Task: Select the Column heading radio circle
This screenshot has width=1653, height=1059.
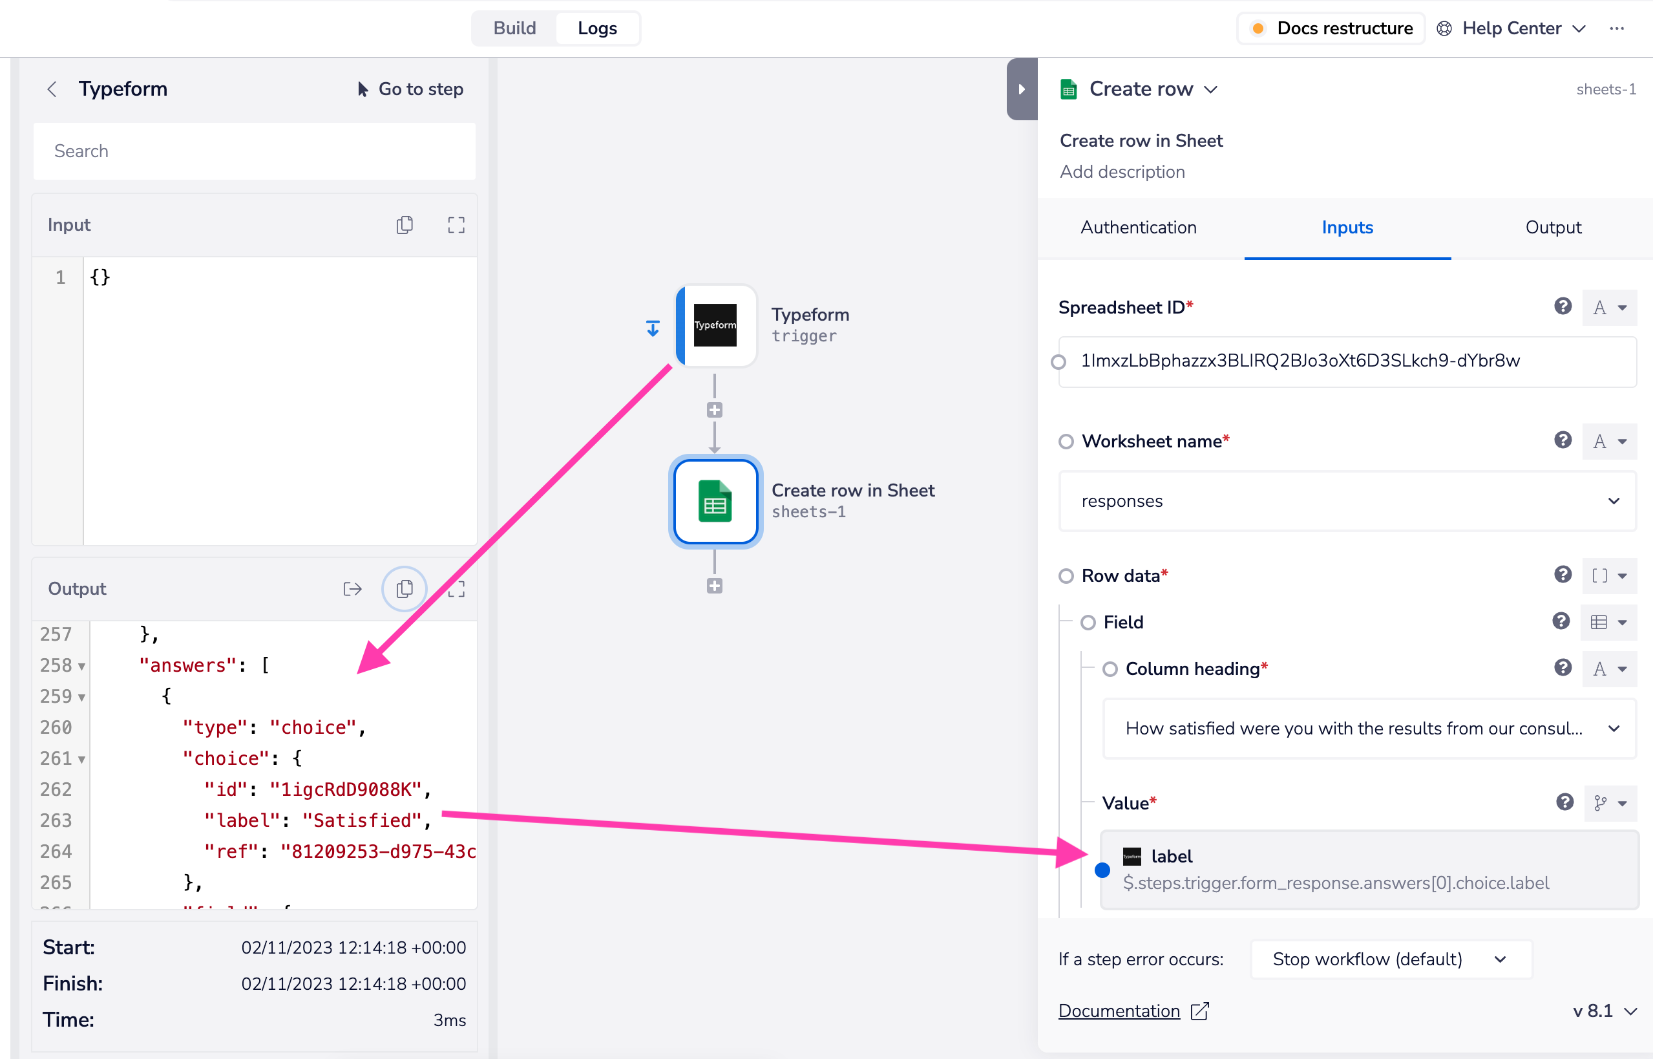Action: 1110,669
